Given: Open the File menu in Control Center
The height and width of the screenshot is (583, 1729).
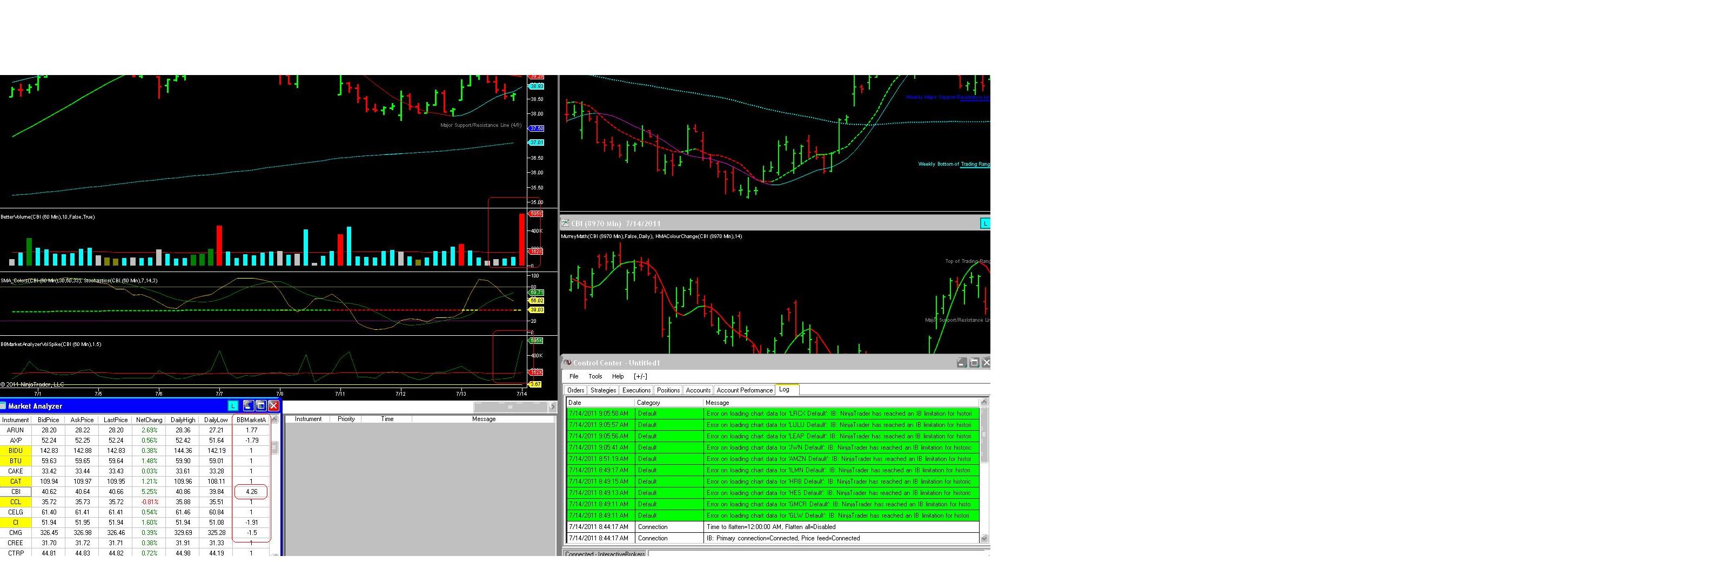Looking at the screenshot, I should [x=574, y=376].
